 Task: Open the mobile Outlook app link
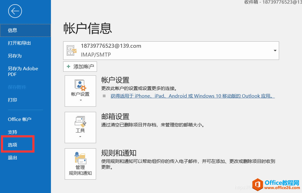pos(192,96)
